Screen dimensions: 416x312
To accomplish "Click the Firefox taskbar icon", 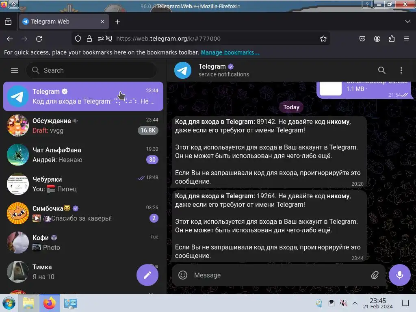I will coord(49,303).
